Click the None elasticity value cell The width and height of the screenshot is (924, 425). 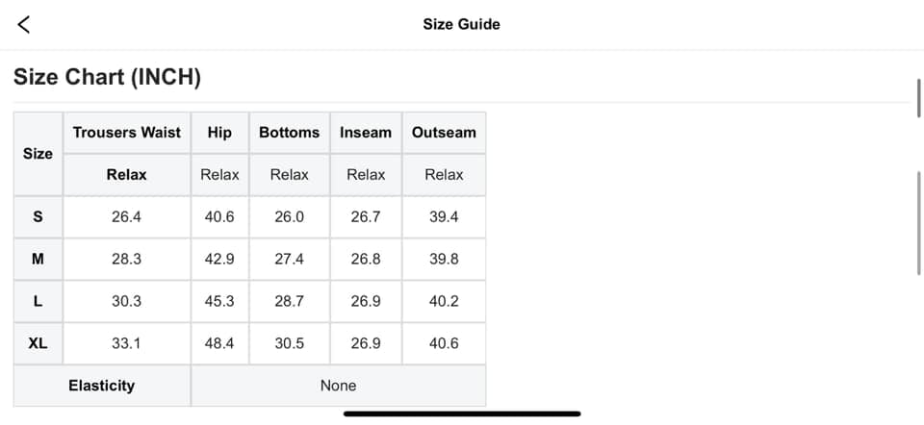coord(338,386)
